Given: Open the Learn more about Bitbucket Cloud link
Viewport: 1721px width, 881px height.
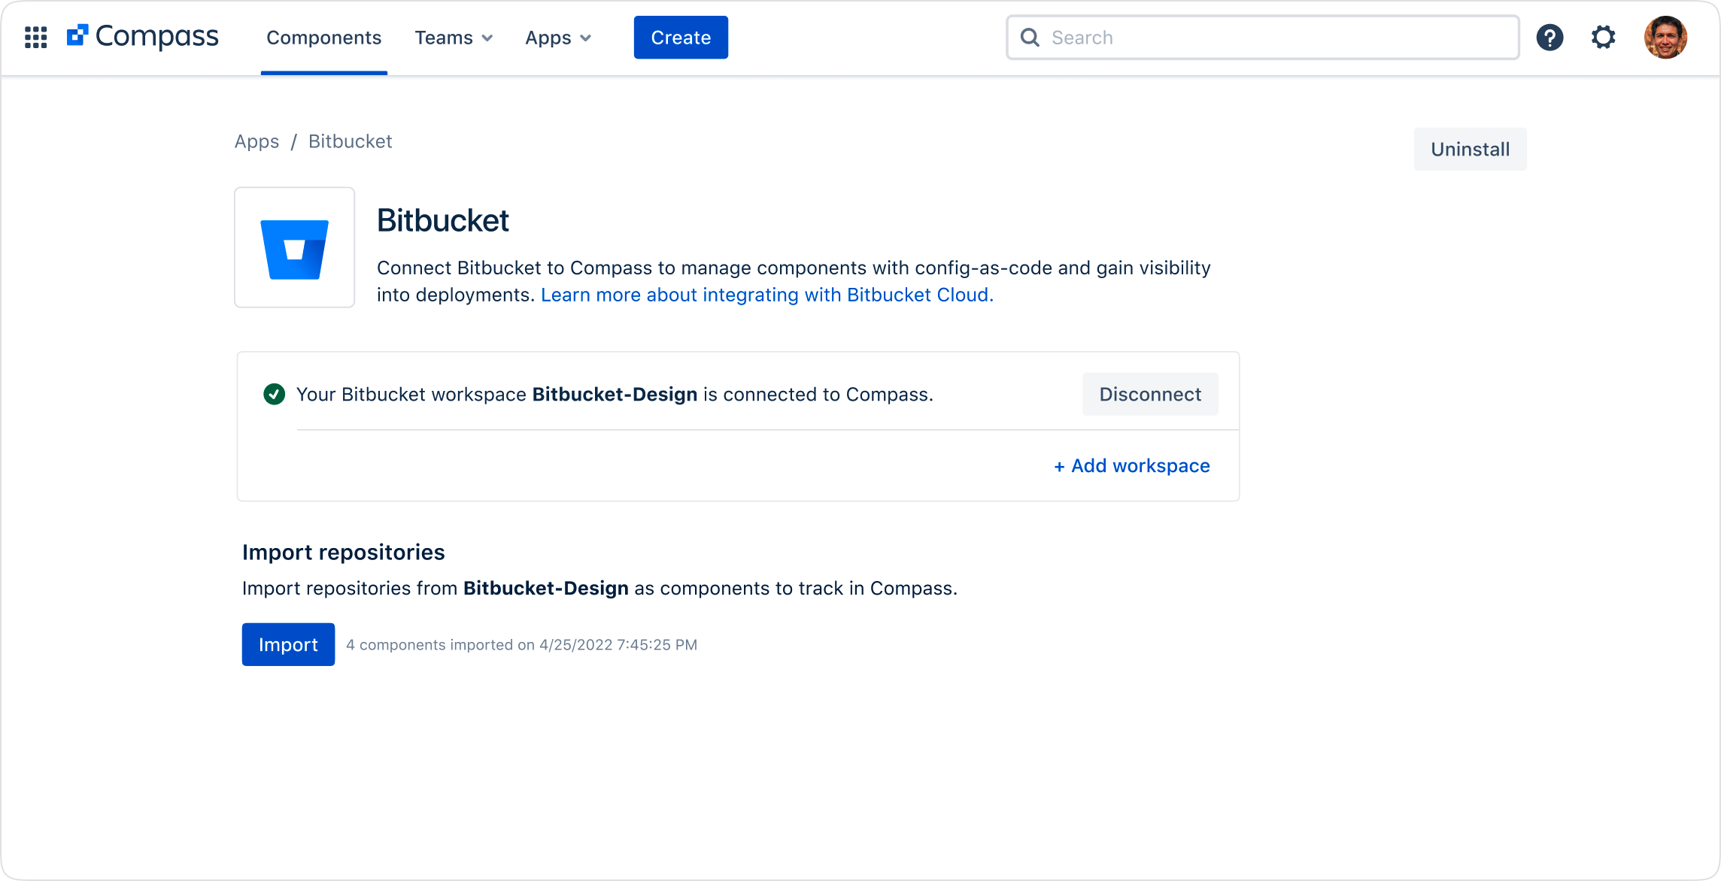Looking at the screenshot, I should click(x=766, y=295).
